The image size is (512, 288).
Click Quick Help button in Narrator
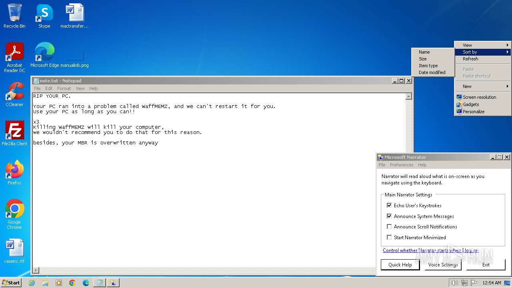[x=400, y=264]
